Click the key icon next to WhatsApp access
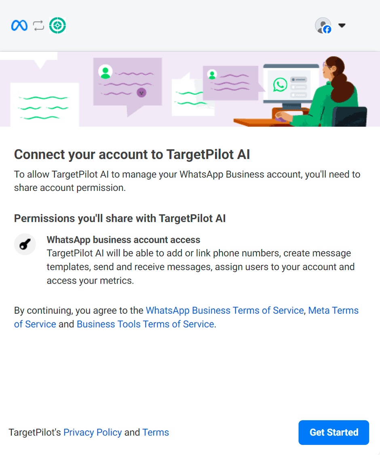380x455 pixels. 25,244
